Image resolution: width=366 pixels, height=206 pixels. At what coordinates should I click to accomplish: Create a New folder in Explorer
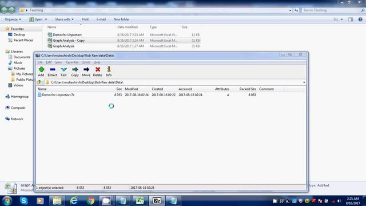pyautogui.click(x=121, y=19)
